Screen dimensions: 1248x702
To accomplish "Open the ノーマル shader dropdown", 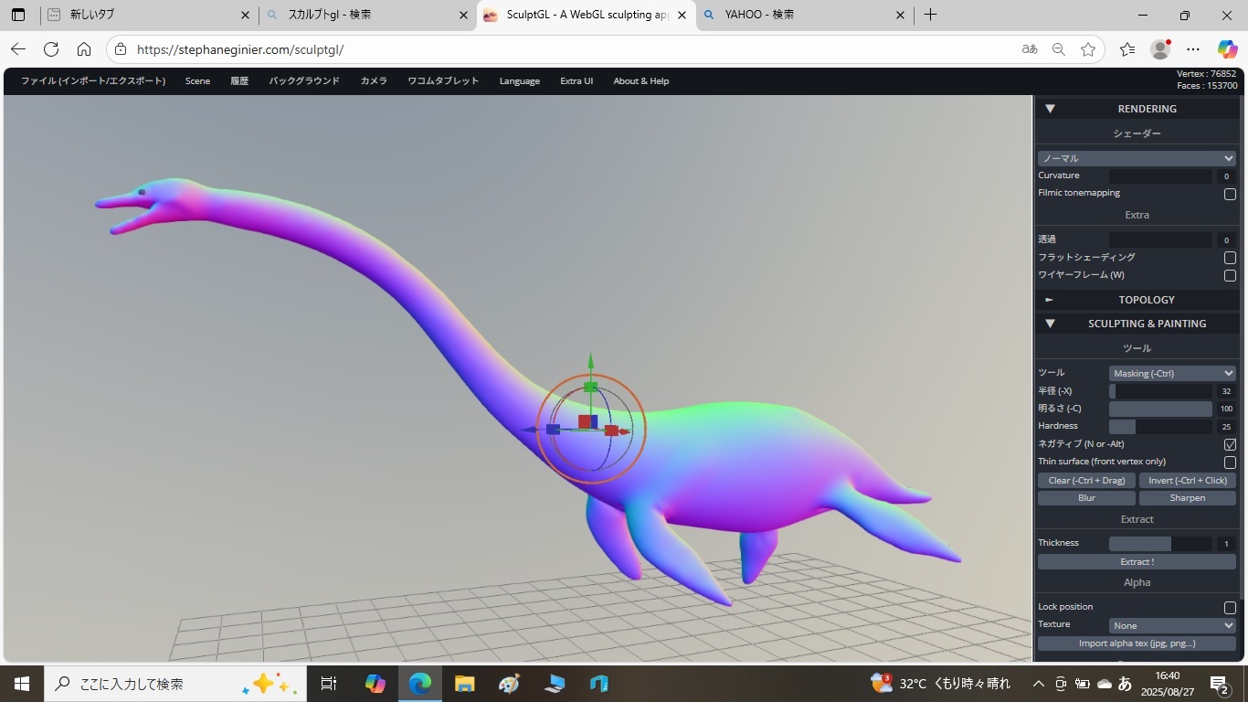I will pos(1137,158).
